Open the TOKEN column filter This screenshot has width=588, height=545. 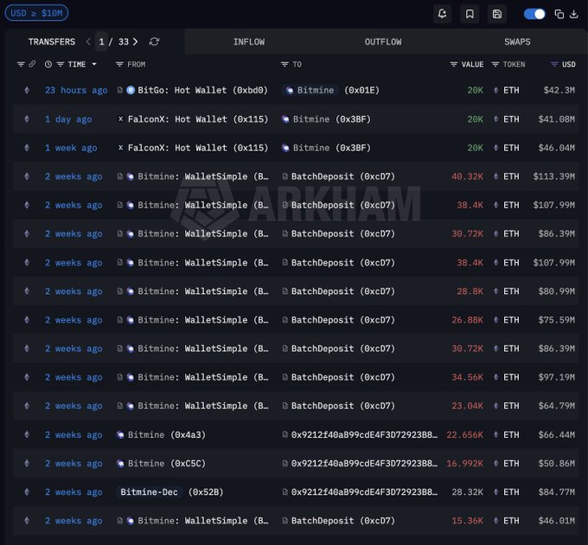[x=495, y=64]
